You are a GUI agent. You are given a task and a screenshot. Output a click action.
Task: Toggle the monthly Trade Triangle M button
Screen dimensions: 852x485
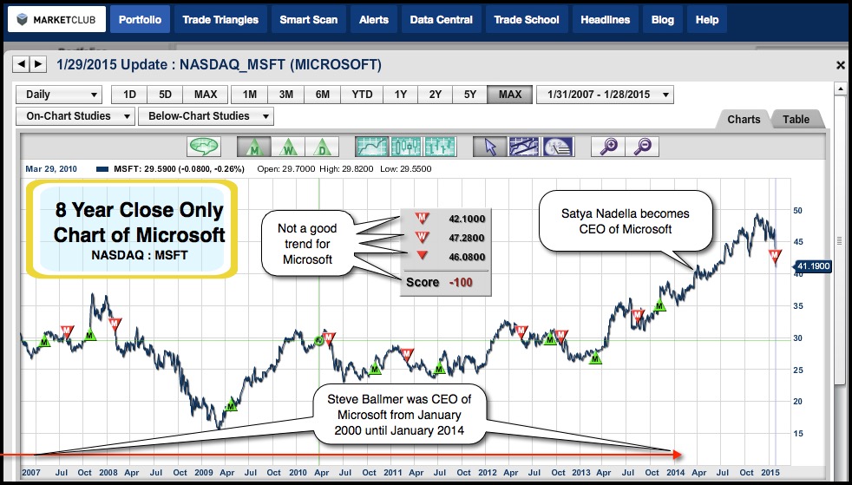tap(253, 147)
